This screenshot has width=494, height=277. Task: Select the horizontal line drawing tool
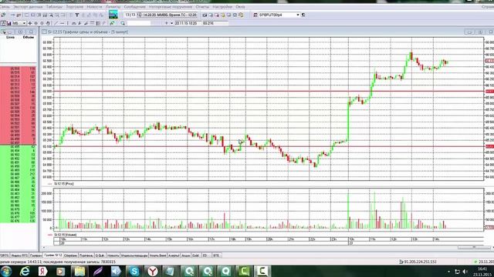[x=62, y=23]
